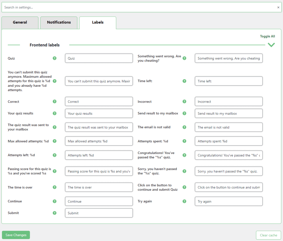
Task: Click help icon next to Try again
Action: 184,201
